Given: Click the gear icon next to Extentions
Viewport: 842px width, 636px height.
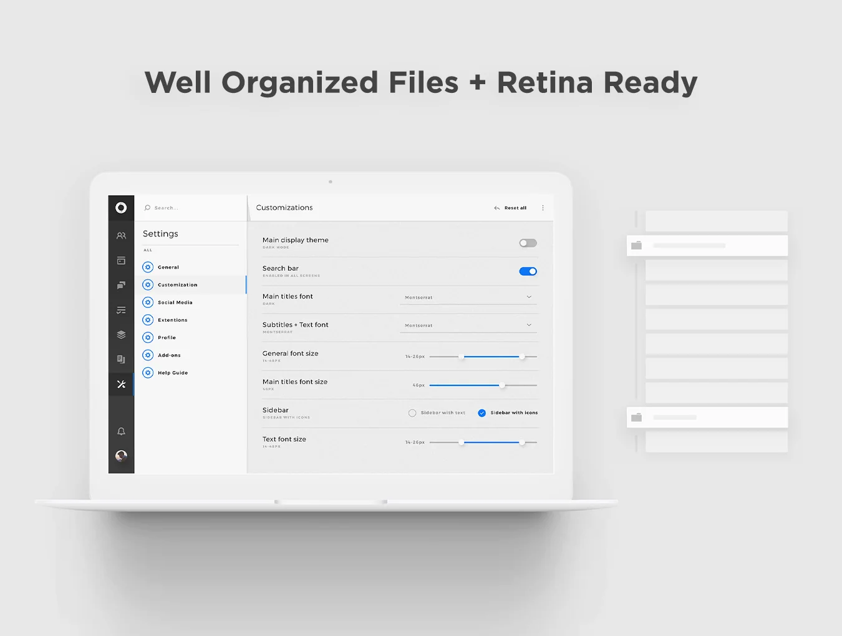Looking at the screenshot, I should (148, 320).
